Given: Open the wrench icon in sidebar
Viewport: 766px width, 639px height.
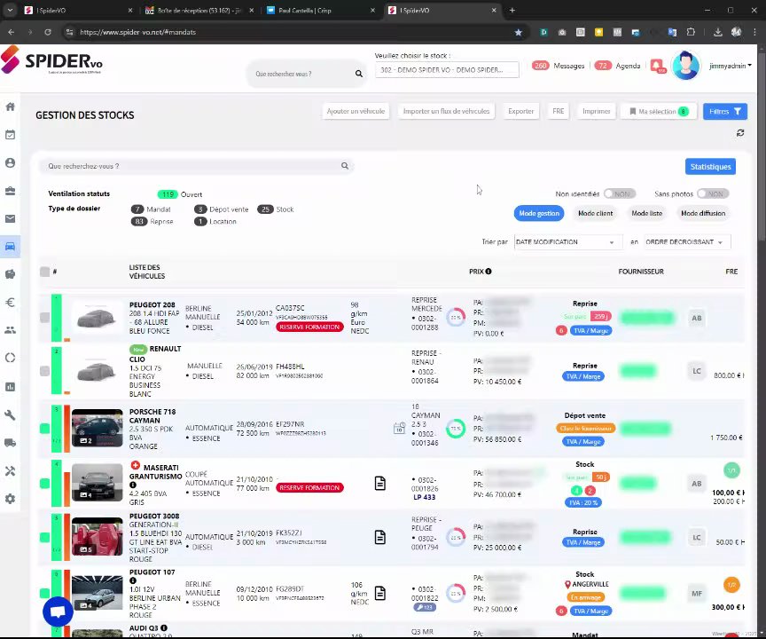Looking at the screenshot, I should click(11, 415).
